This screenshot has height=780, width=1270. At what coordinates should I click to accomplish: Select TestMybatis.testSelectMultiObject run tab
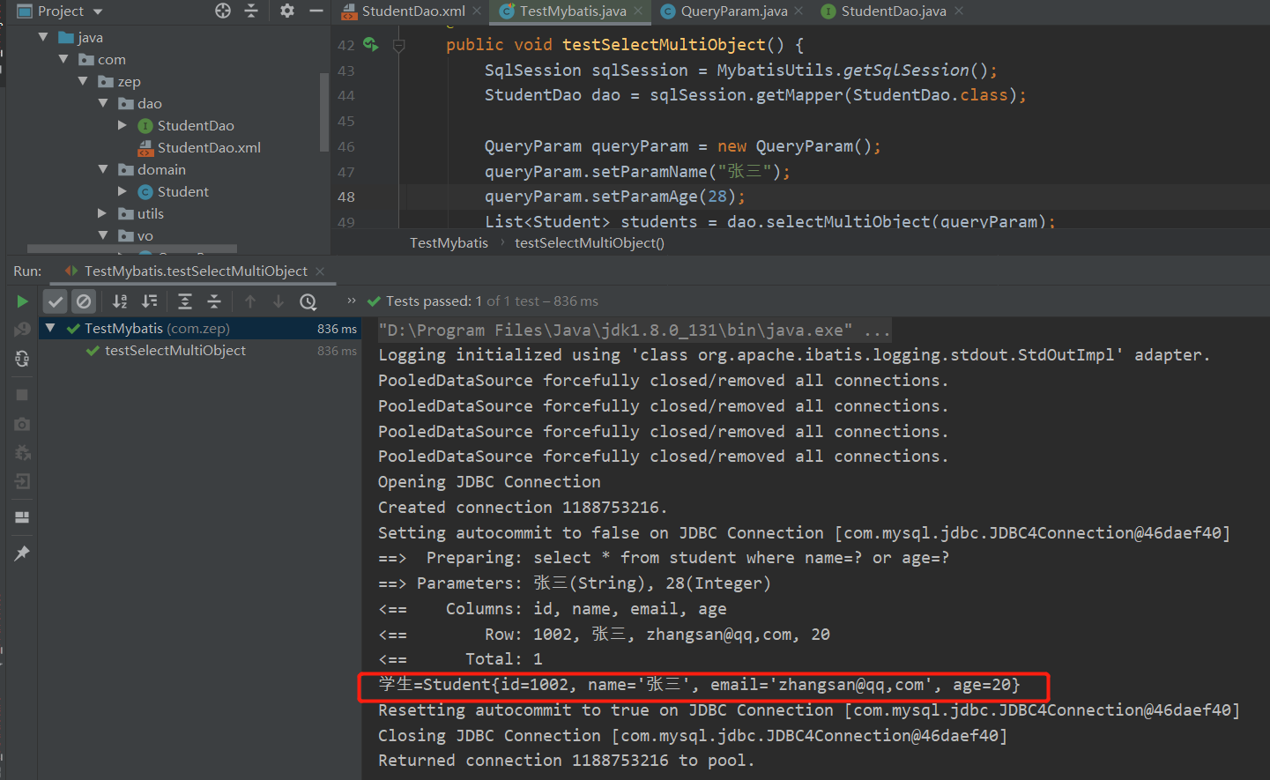pyautogui.click(x=196, y=271)
